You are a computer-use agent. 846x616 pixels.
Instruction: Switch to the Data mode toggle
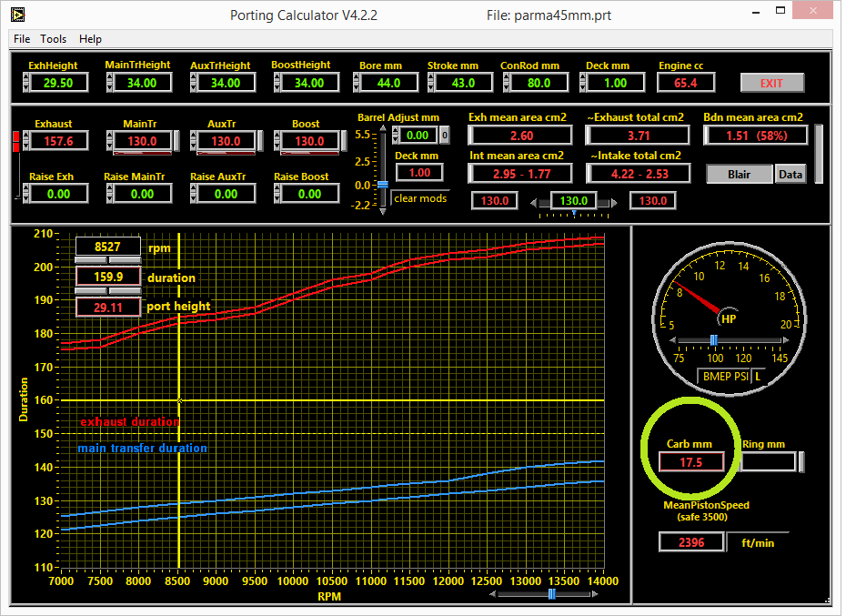(791, 175)
